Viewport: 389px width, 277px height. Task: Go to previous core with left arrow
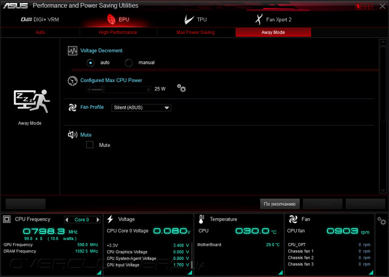tap(67, 219)
